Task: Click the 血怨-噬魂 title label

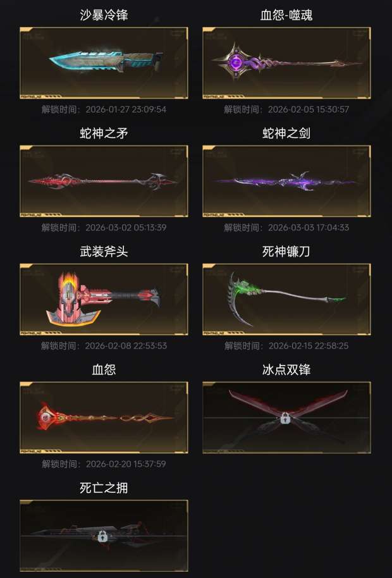Action: click(286, 15)
